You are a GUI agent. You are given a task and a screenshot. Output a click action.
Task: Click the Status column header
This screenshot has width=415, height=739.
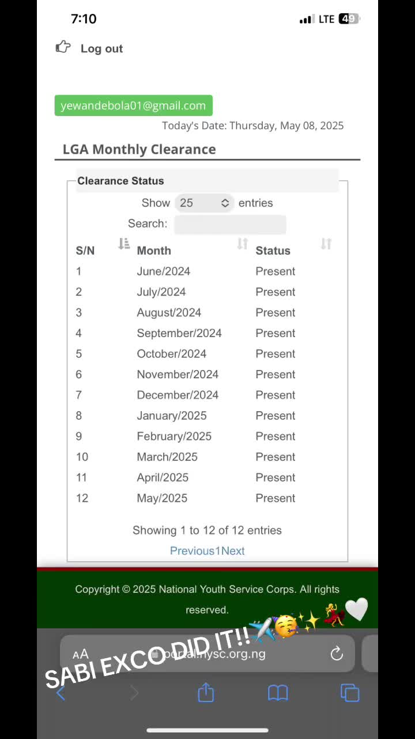(273, 251)
